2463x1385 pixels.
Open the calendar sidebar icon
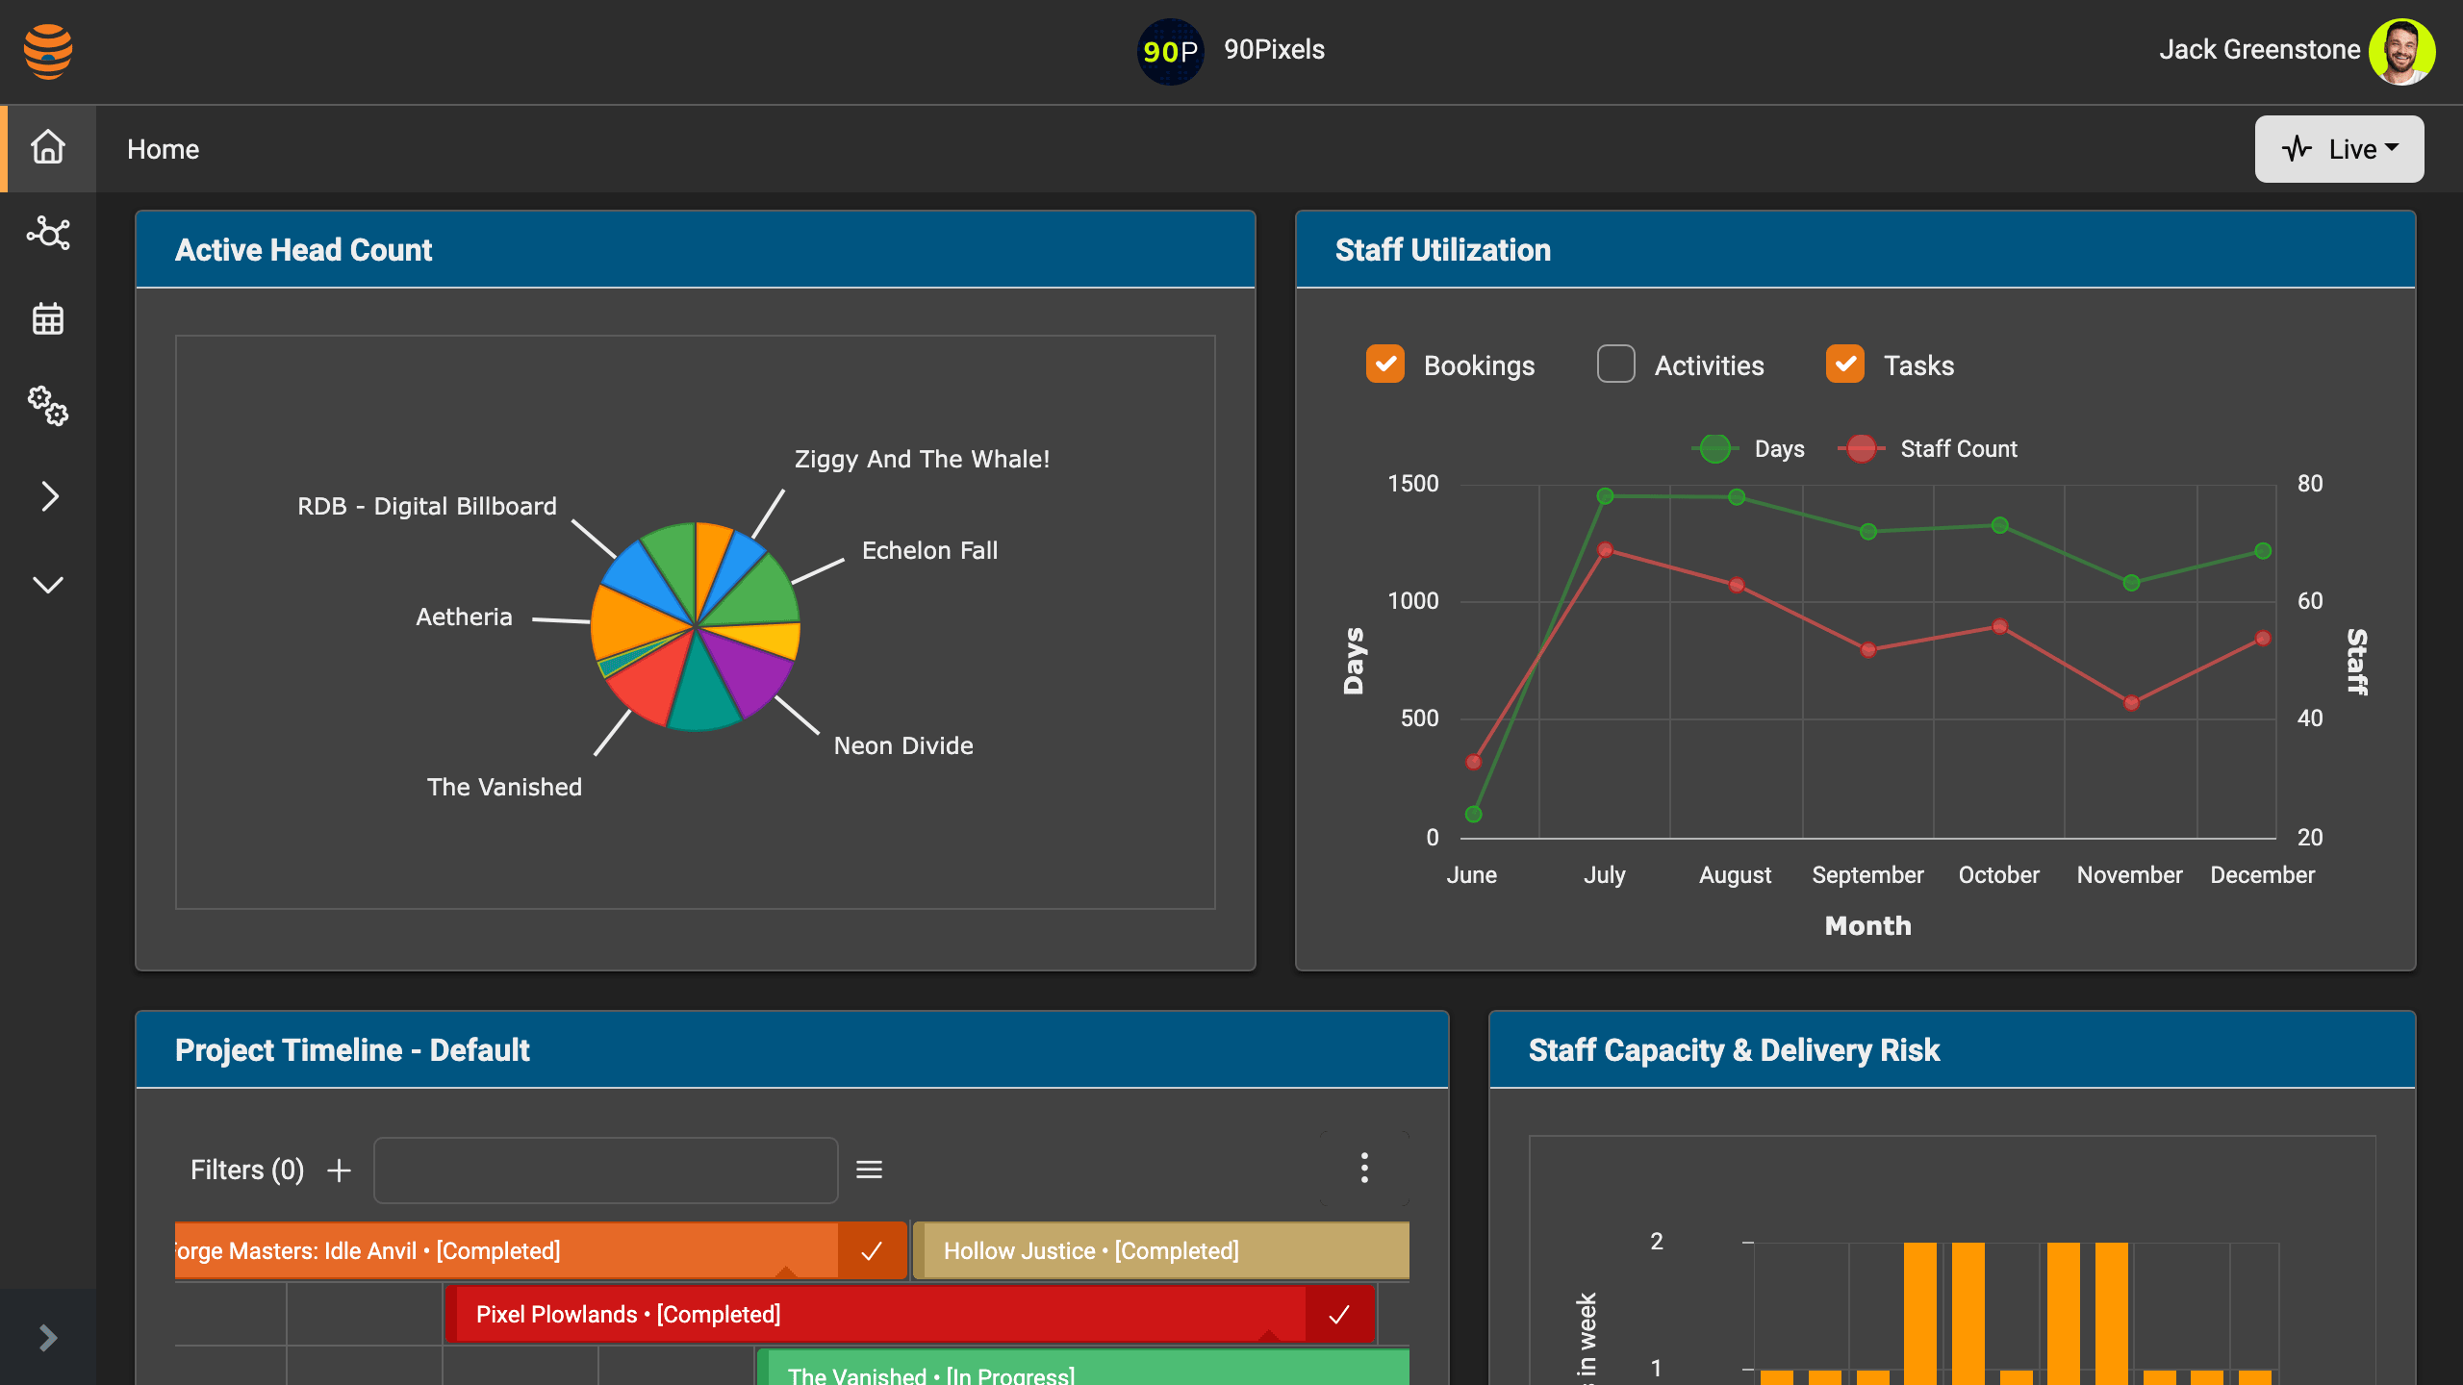[48, 318]
